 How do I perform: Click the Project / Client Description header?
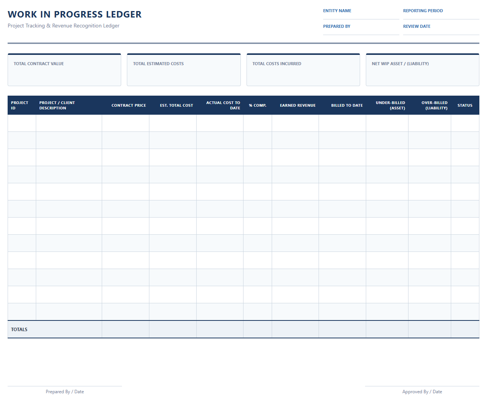coord(69,105)
